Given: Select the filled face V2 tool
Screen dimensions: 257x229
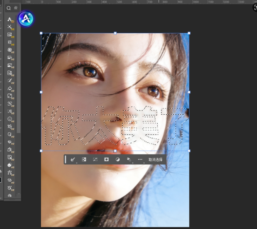Looking at the screenshot, I should pos(10,165).
